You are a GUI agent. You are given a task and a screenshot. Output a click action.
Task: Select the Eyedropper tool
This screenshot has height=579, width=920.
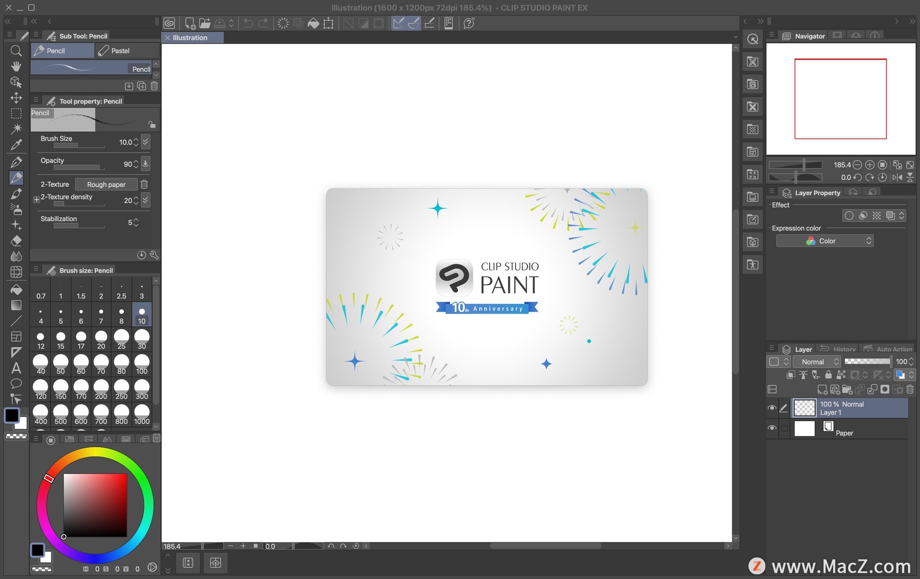click(16, 144)
